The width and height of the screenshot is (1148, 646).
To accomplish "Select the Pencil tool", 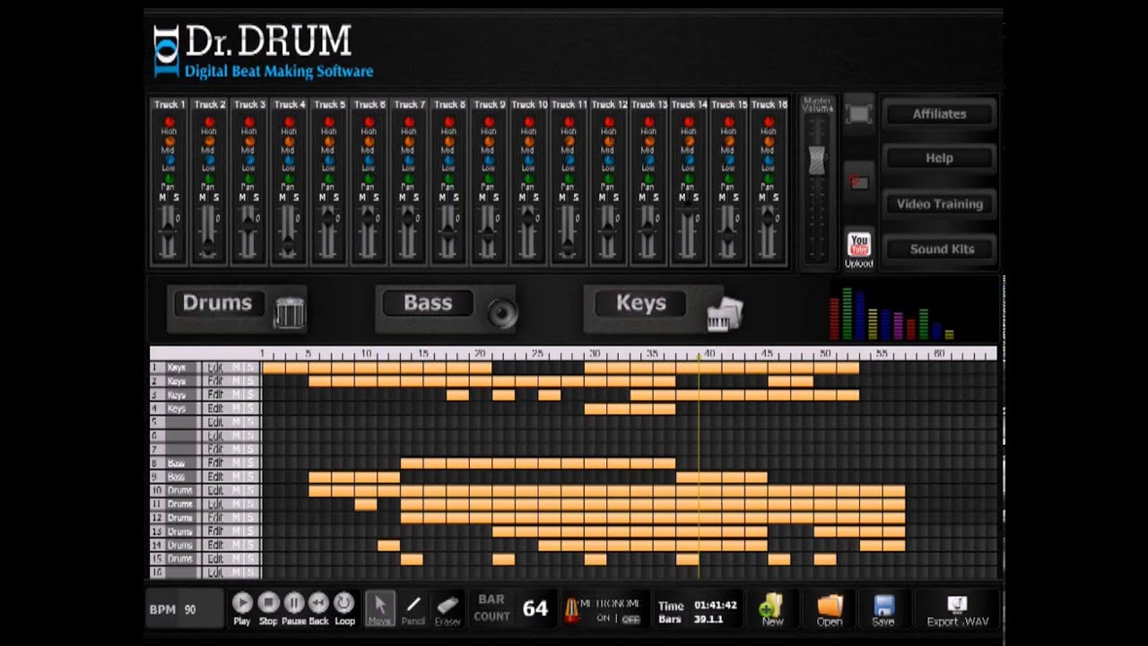I will coord(413,607).
